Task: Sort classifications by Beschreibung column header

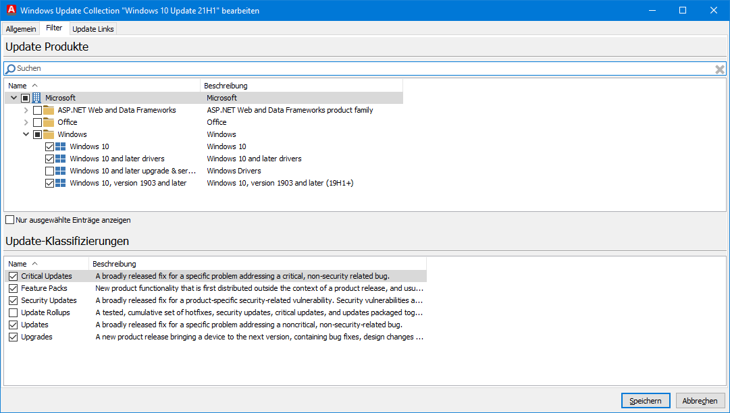Action: 257,264
